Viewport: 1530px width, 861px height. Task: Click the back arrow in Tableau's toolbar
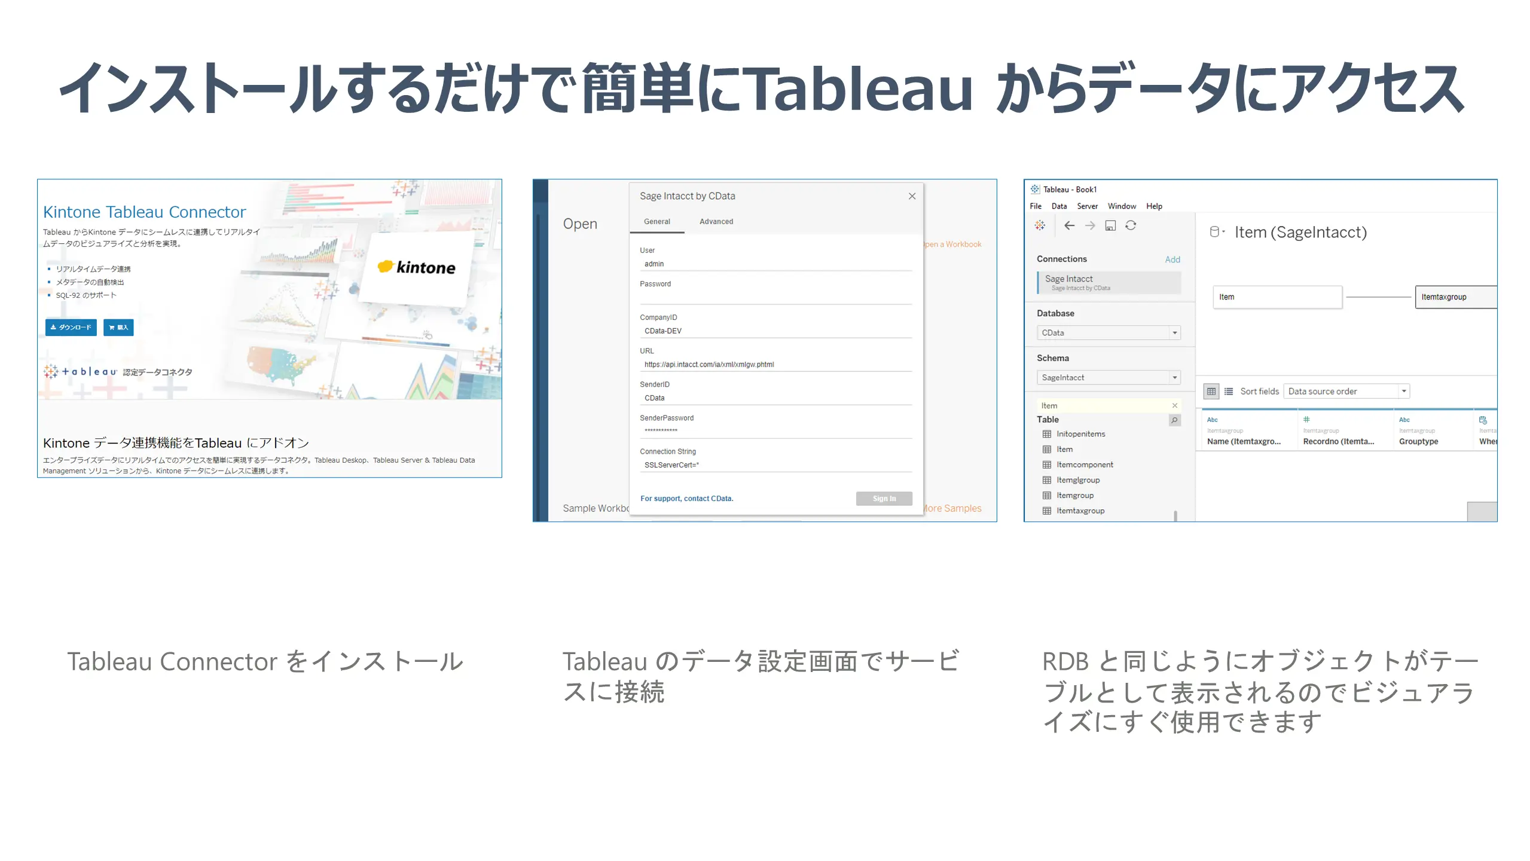pos(1070,225)
